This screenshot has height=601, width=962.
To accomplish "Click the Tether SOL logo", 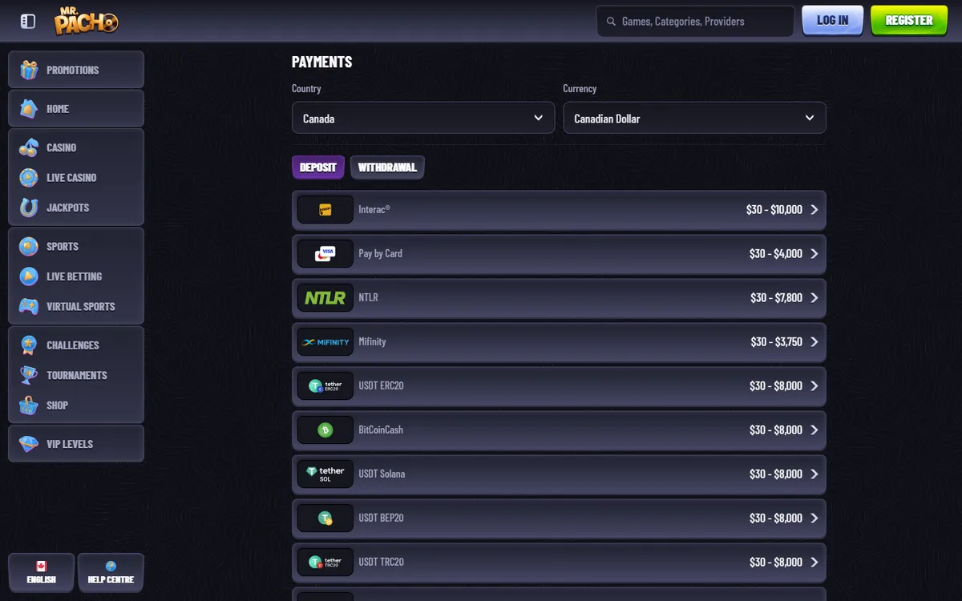I will 325,474.
